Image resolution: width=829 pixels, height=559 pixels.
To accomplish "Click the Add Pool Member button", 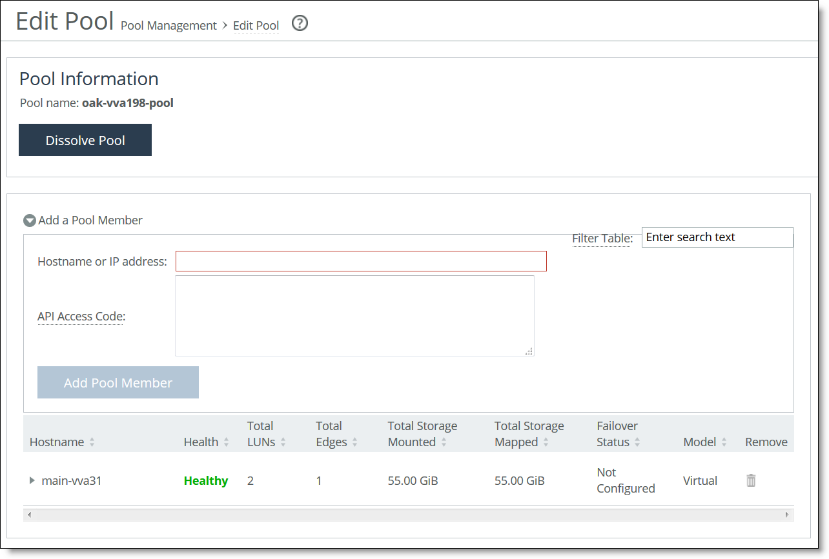I will [x=118, y=382].
